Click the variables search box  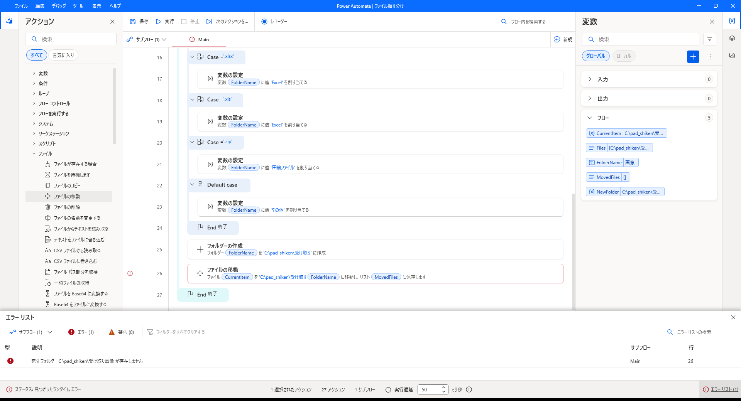pyautogui.click(x=641, y=39)
